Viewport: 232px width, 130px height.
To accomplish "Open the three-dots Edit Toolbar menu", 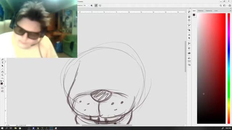I will (x=3, y=78).
